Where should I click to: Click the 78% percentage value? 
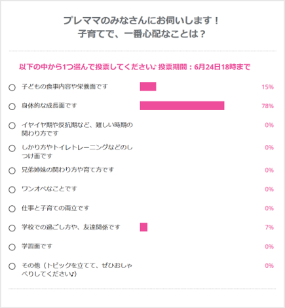[x=267, y=106]
